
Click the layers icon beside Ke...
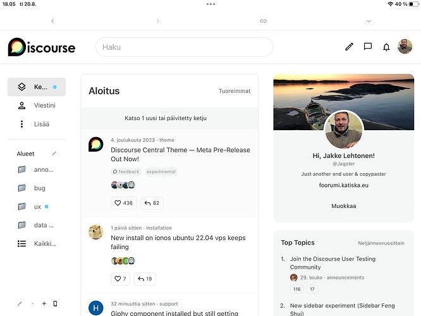(21, 87)
